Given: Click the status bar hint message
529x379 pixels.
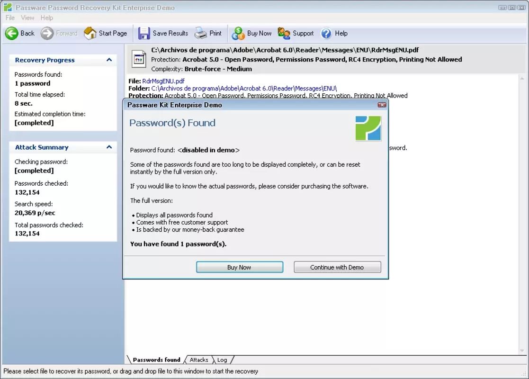Looking at the screenshot, I should (x=131, y=371).
